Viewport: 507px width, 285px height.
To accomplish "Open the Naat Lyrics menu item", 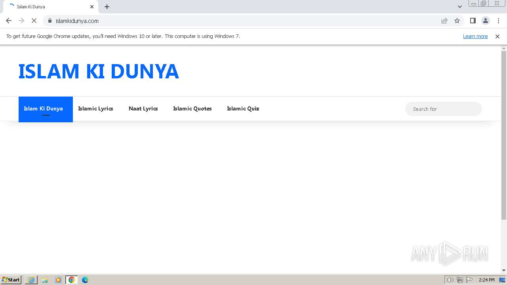I will [143, 108].
